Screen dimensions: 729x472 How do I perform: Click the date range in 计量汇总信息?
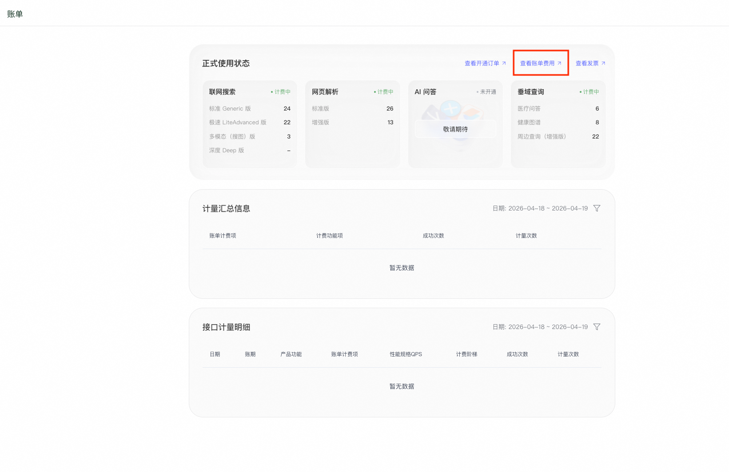click(x=540, y=208)
